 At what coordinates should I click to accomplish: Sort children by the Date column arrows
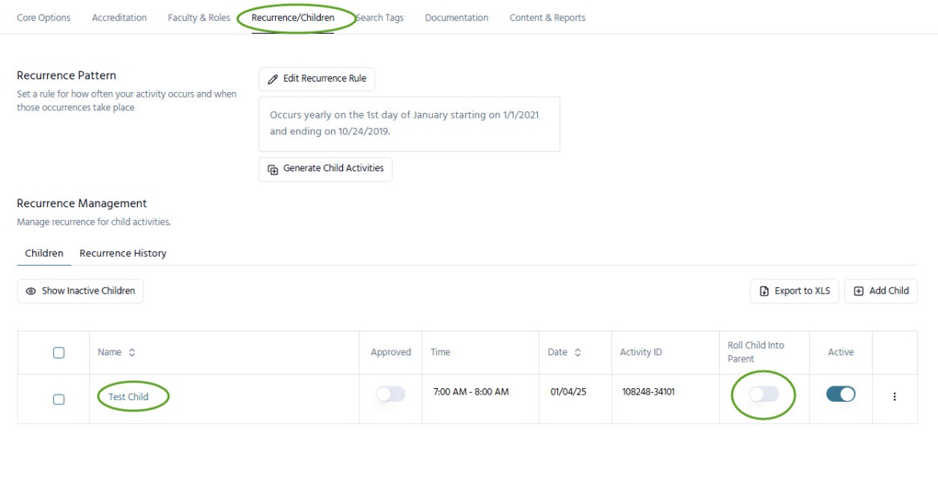(x=577, y=353)
